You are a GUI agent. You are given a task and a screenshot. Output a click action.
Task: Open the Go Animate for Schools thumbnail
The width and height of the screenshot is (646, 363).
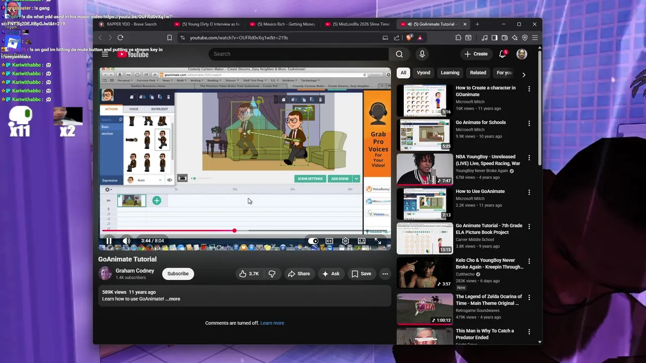(425, 135)
